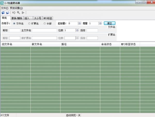The image size is (155, 117).
Task: Increase the 起始量 value with up arrow
Action: (x=80, y=23)
